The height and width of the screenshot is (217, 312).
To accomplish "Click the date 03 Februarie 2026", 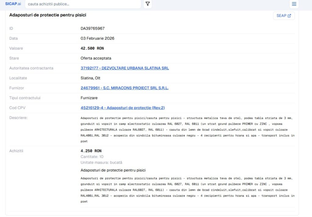I will pyautogui.click(x=97, y=38).
